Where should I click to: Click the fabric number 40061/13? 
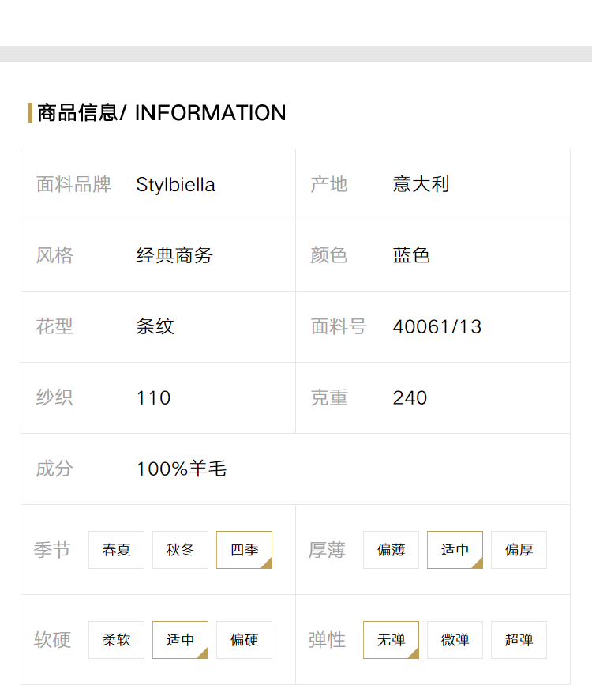tap(437, 327)
